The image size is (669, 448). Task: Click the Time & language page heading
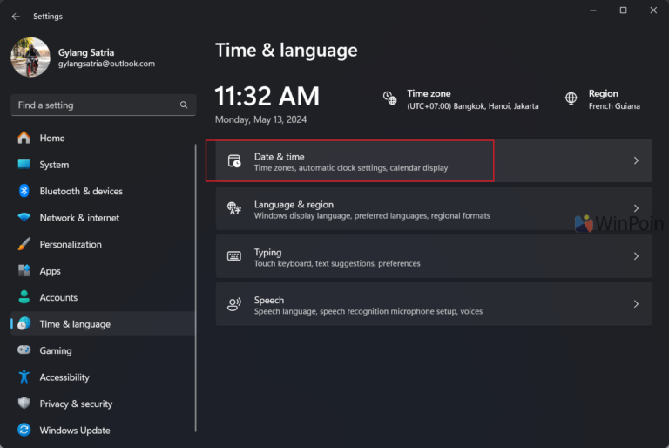[287, 51]
